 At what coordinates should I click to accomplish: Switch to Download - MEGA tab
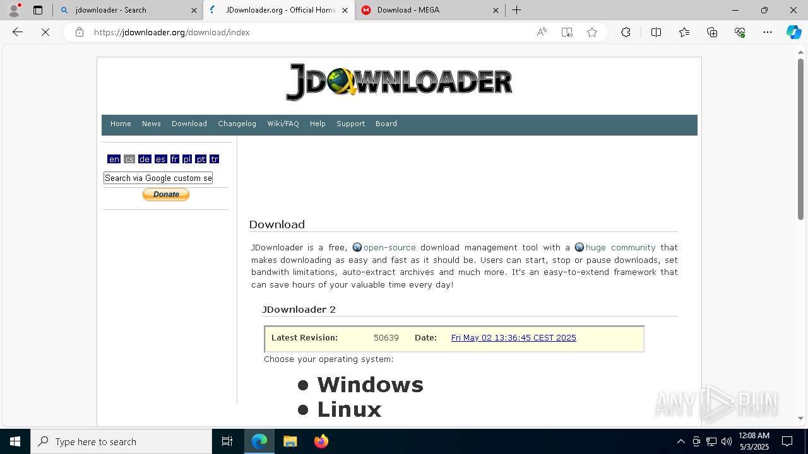click(x=429, y=10)
